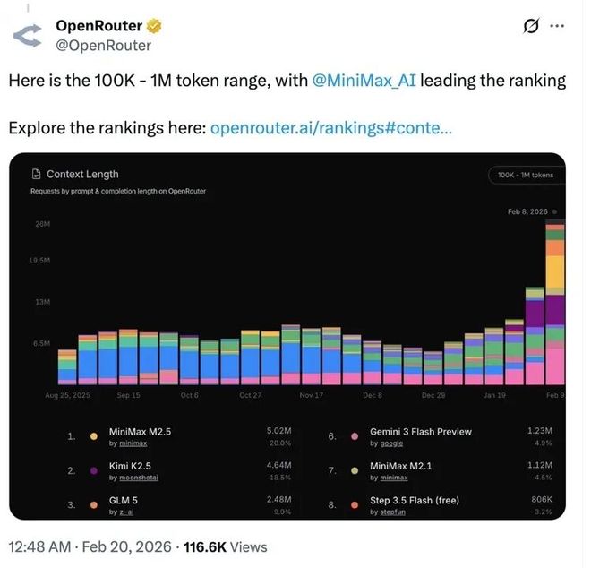
Task: Click the yellow MiniMax M2.5 legend dot
Action: click(x=95, y=436)
